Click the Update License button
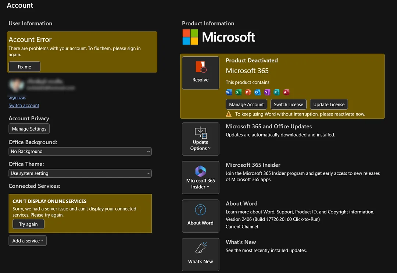Screen dimensions: 397x273 (329, 104)
